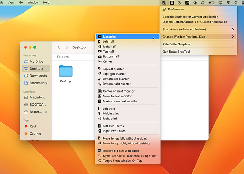Click the My Drive folder icon in sidebar
The height and width of the screenshot is (174, 244).
(x=26, y=61)
